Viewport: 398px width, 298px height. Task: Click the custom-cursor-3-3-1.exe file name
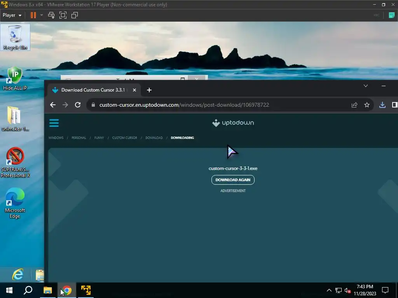233,168
